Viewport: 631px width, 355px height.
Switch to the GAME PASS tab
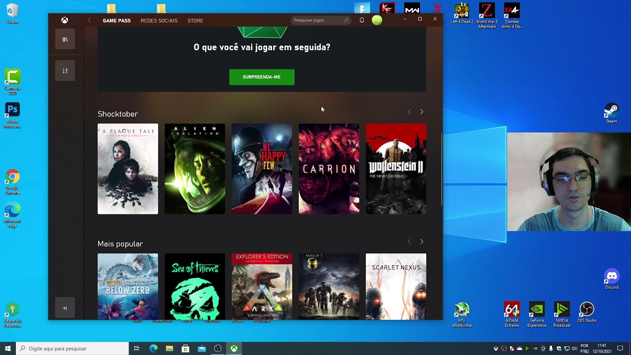click(117, 21)
